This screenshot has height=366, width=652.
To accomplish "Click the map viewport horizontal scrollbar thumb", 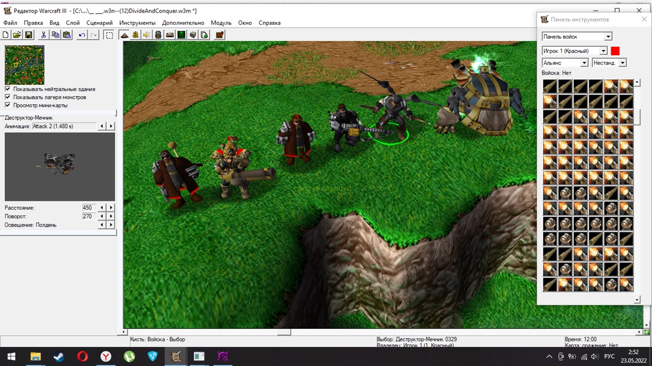I will point(284,332).
